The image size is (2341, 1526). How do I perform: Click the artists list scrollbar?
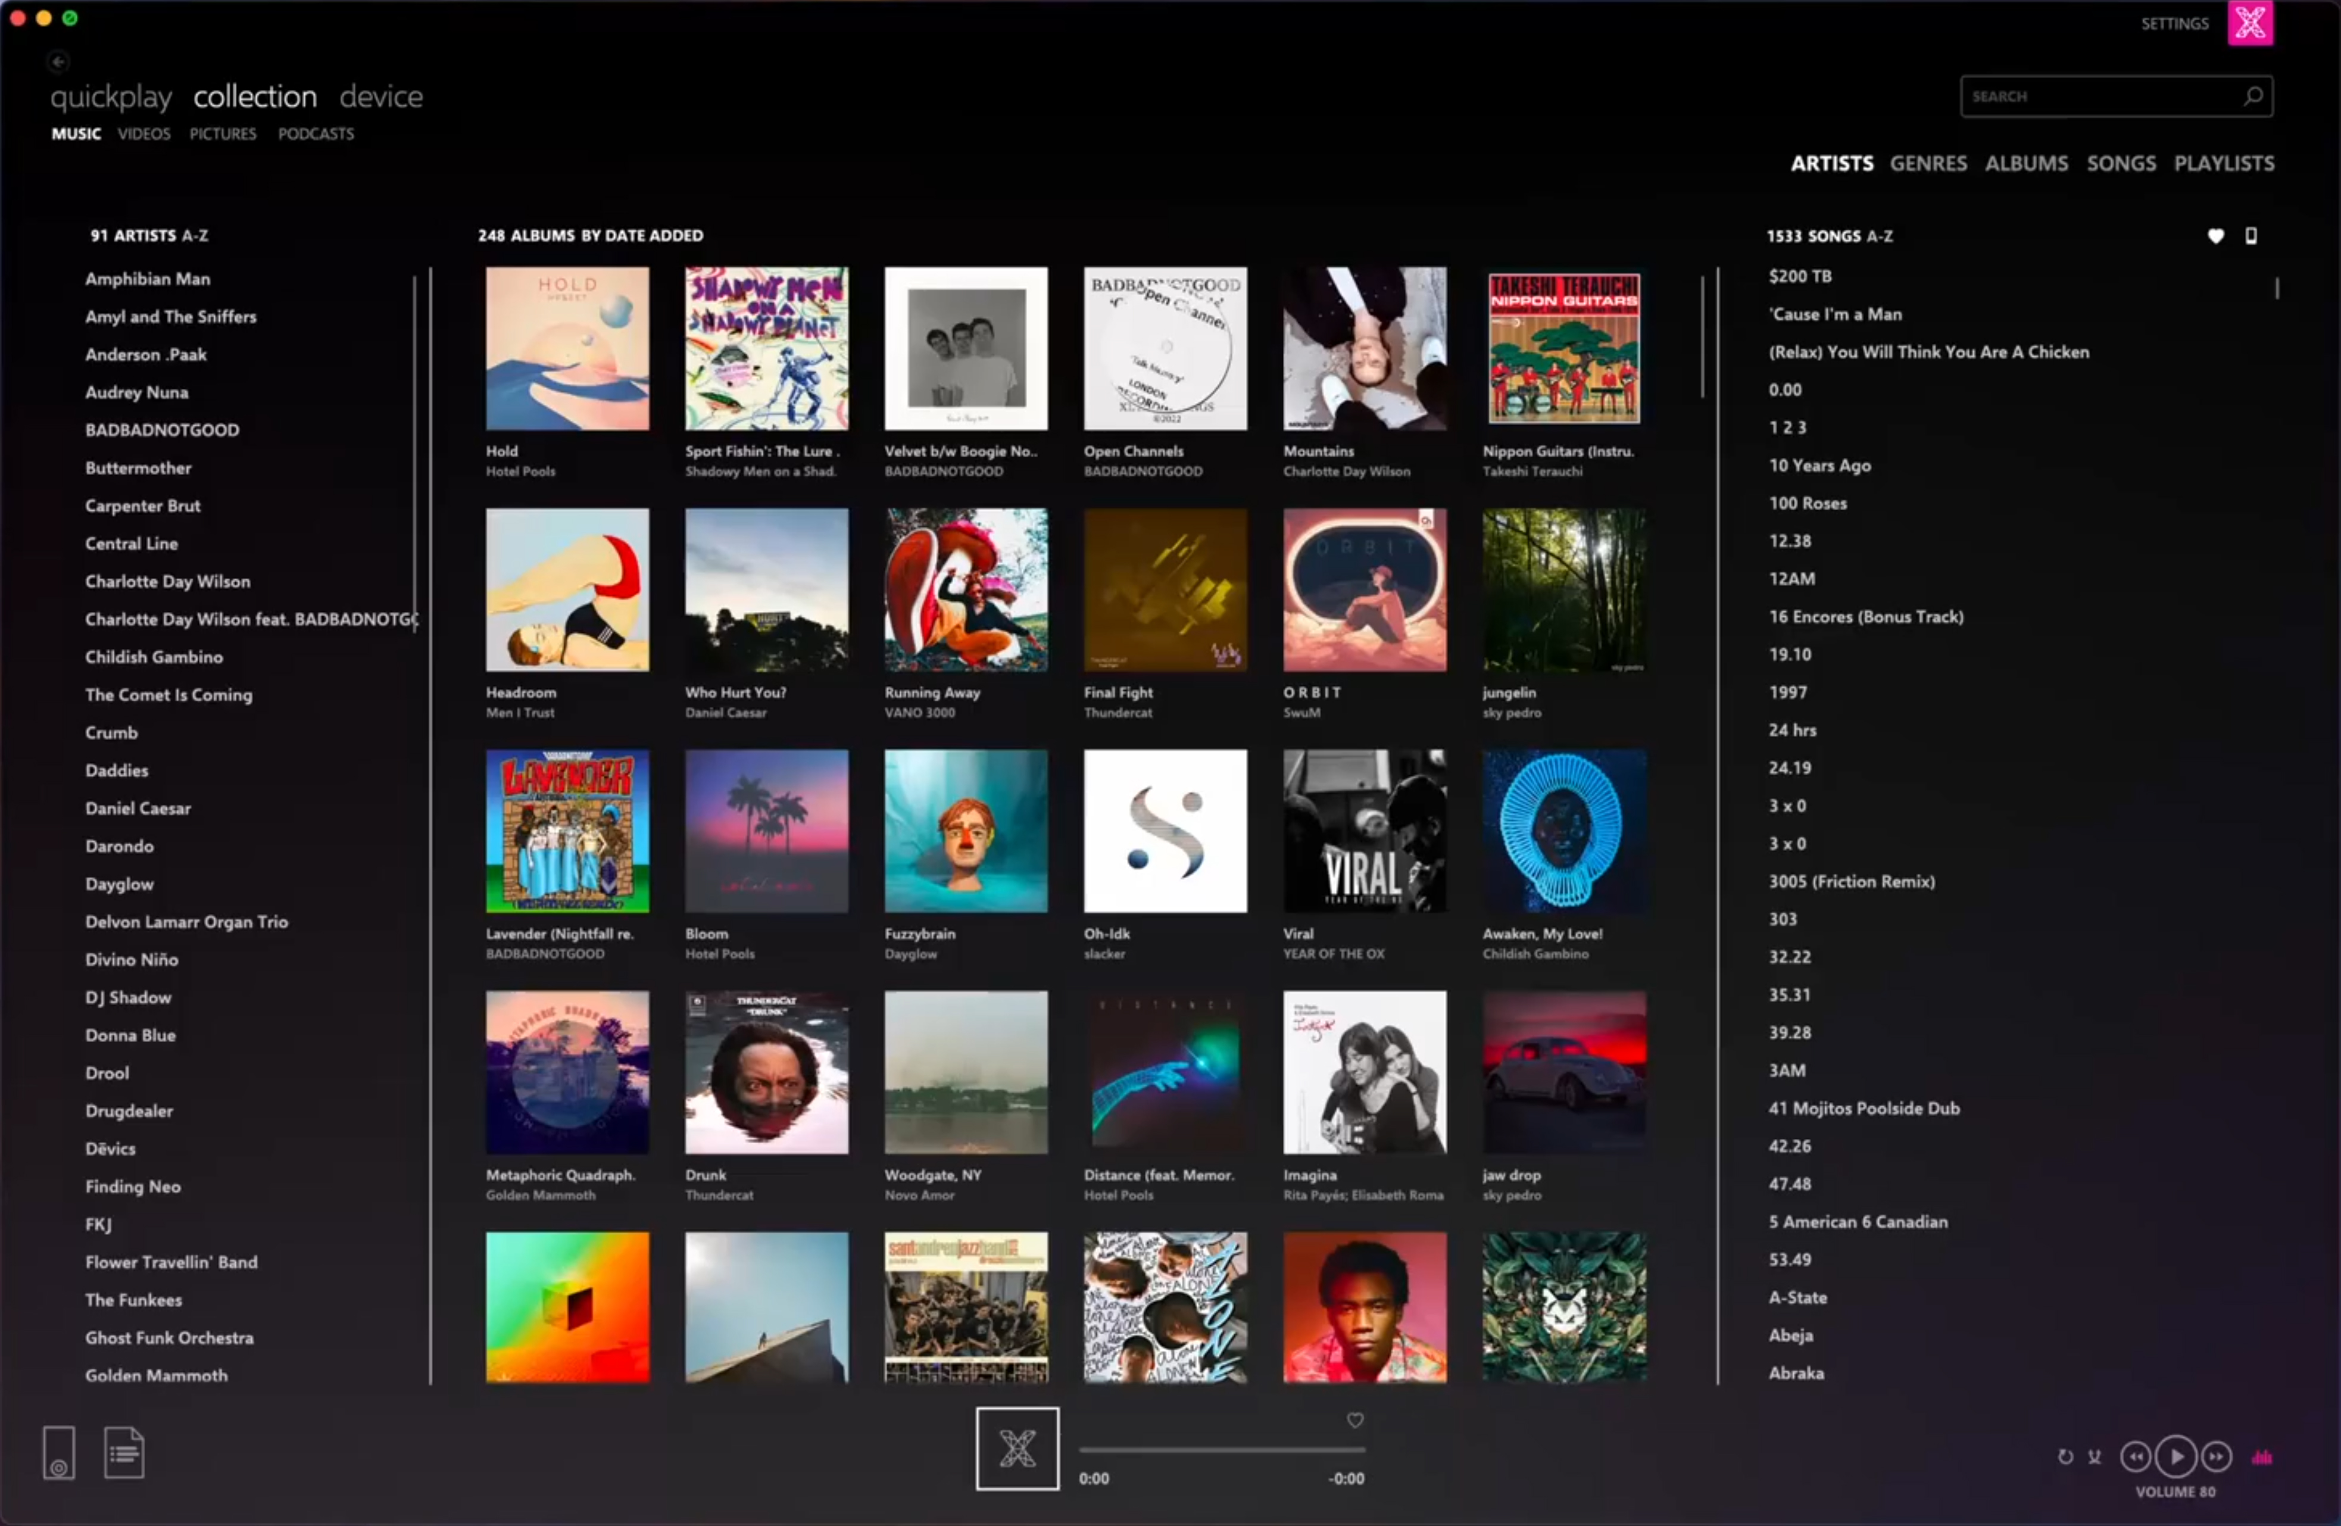415,453
